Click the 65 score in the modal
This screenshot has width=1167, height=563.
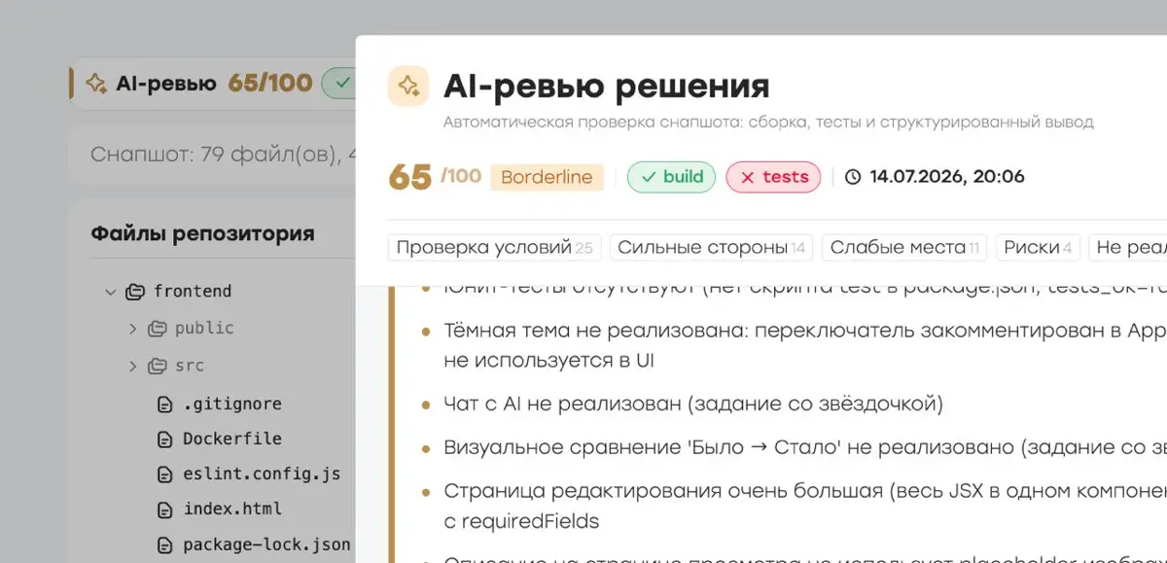click(409, 178)
